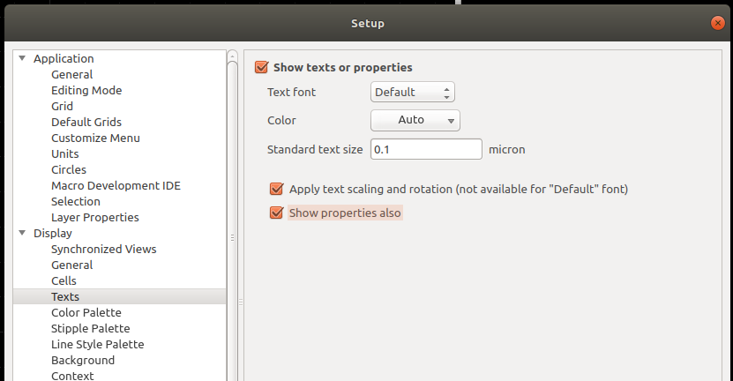
Task: Select Background display settings
Action: pyautogui.click(x=83, y=360)
